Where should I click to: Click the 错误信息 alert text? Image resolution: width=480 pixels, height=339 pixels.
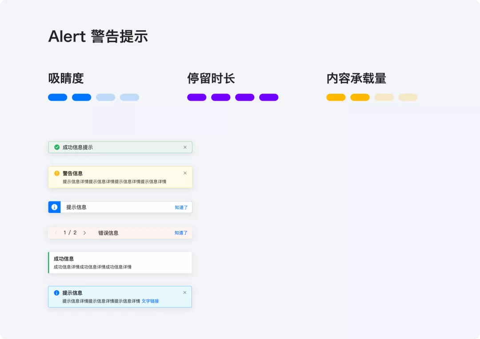point(108,233)
